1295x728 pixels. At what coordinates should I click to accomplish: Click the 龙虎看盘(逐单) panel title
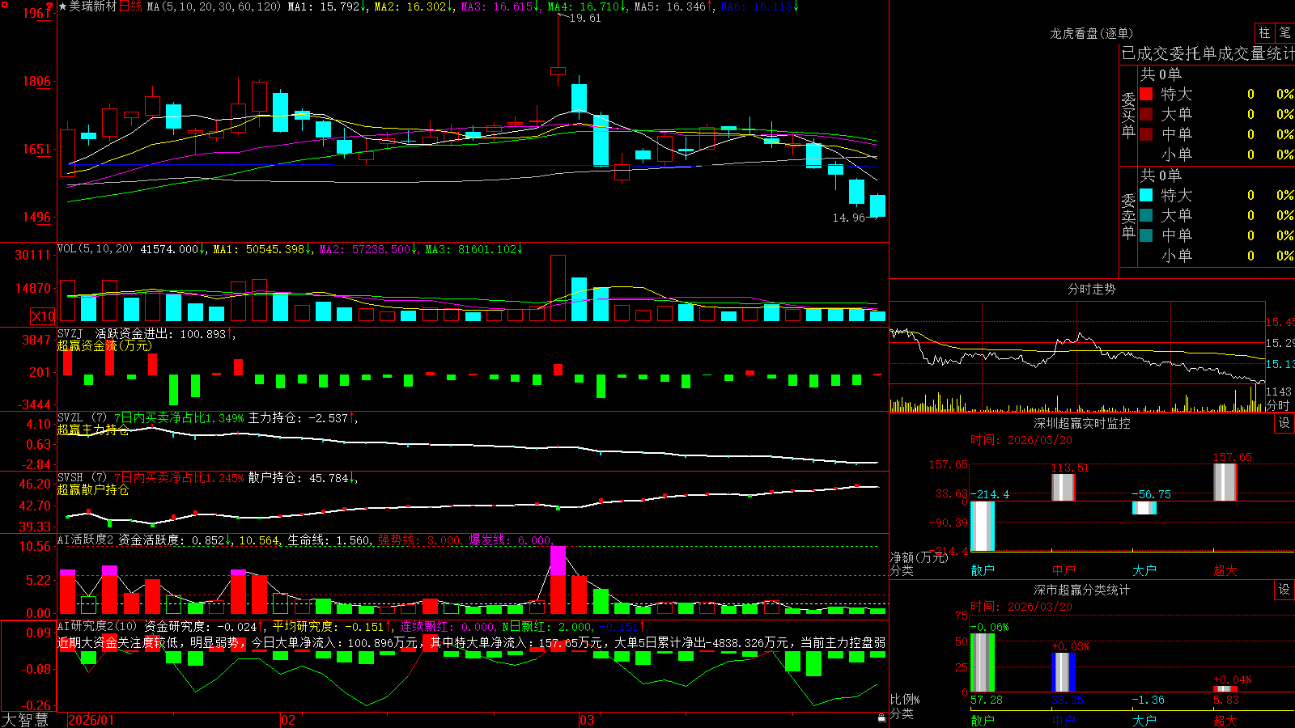pyautogui.click(x=1091, y=33)
